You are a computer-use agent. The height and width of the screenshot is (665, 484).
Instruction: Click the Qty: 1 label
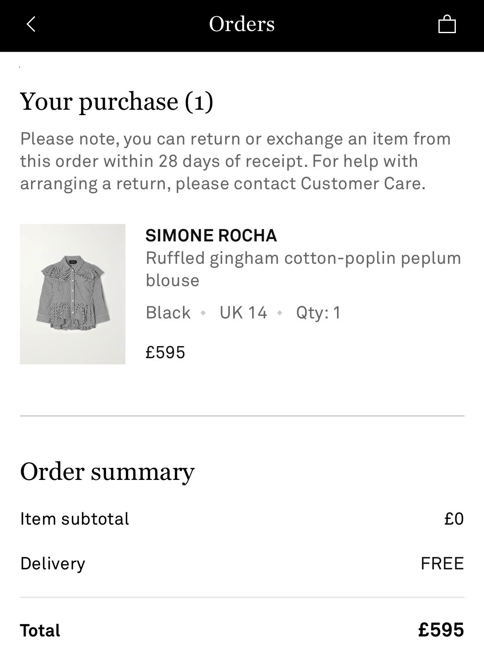click(x=318, y=313)
